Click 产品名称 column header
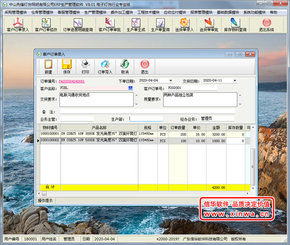Image resolution: width=290 pixels, height=245 pixels. coord(99,128)
